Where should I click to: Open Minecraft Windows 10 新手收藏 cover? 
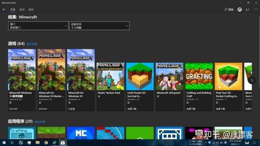coord(22,70)
